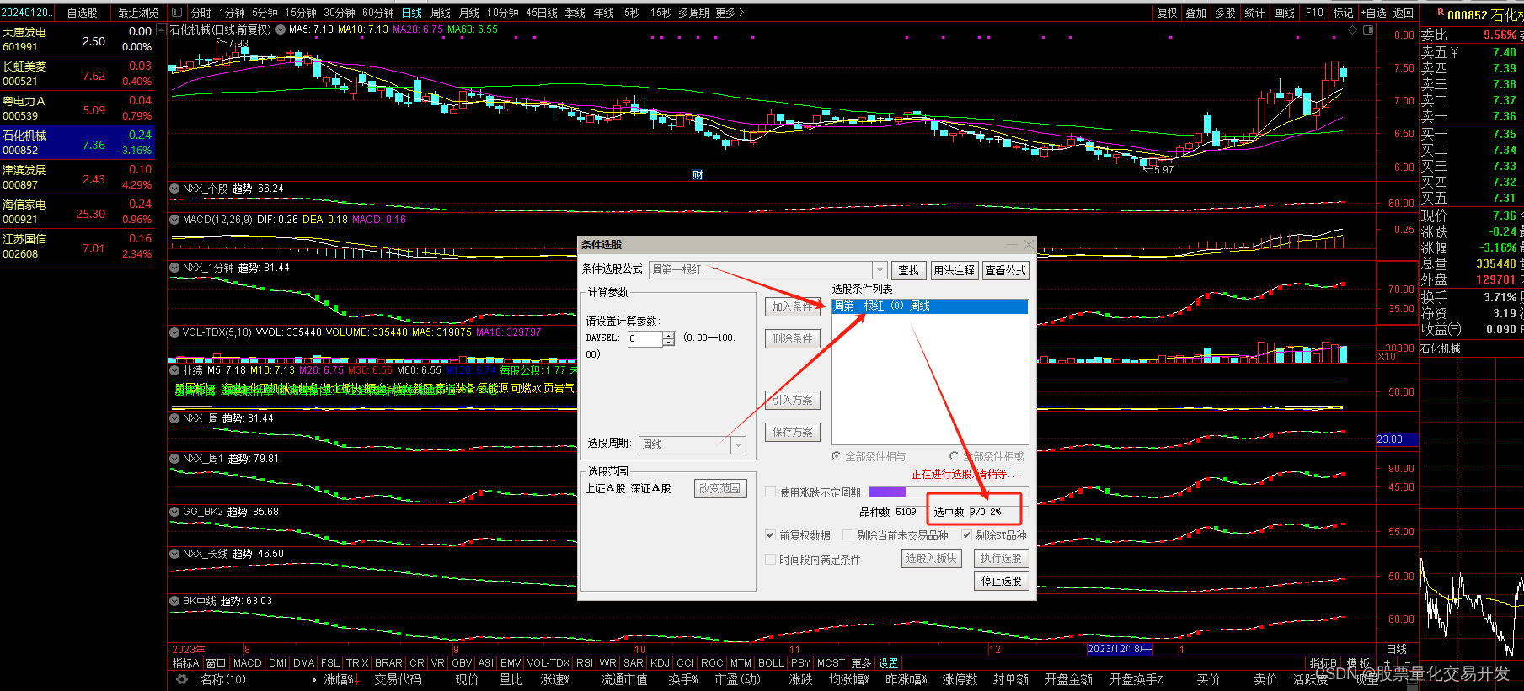
Task: Collapse the NXX_长线 indicator circle icon
Action: coord(174,554)
